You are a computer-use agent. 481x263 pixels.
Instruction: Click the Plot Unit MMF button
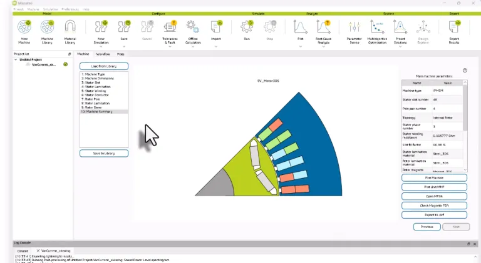(x=435, y=187)
